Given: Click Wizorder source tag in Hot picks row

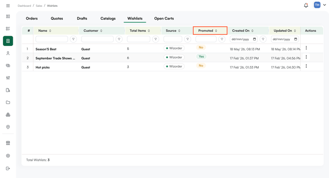Looking at the screenshot, I should coord(174,66).
